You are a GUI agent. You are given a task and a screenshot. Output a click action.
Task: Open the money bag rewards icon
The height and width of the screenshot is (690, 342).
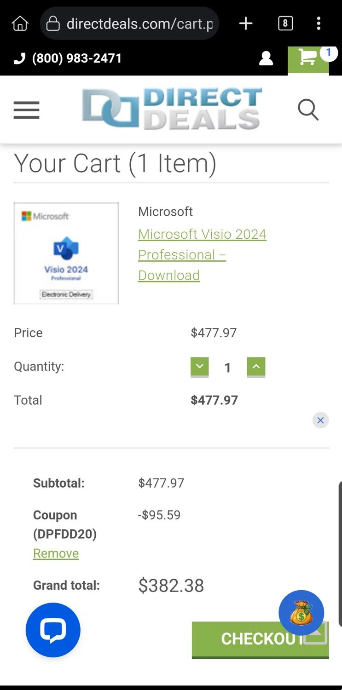pyautogui.click(x=301, y=613)
